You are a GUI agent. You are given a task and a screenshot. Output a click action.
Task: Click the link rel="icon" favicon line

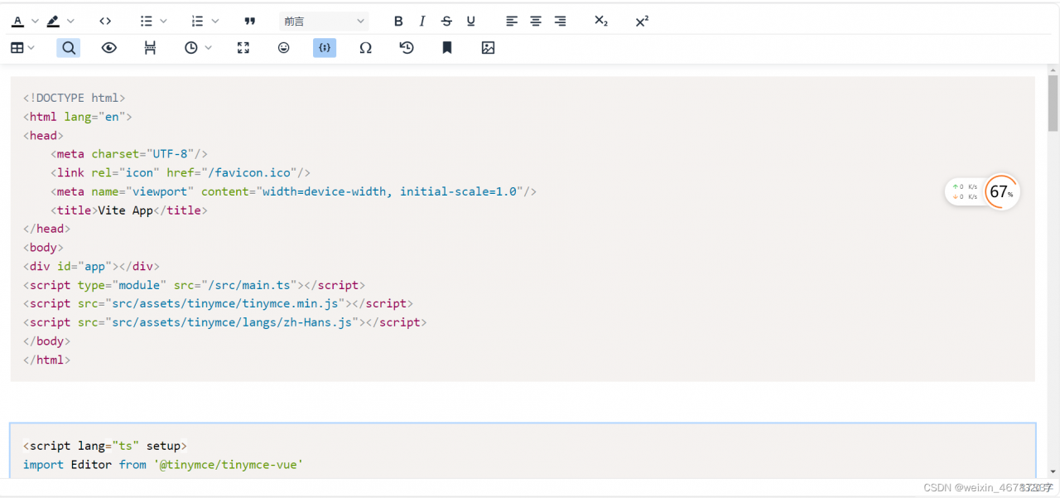click(181, 173)
